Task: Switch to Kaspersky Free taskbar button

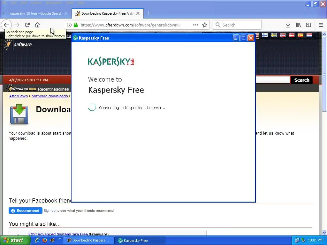Action: point(140,241)
